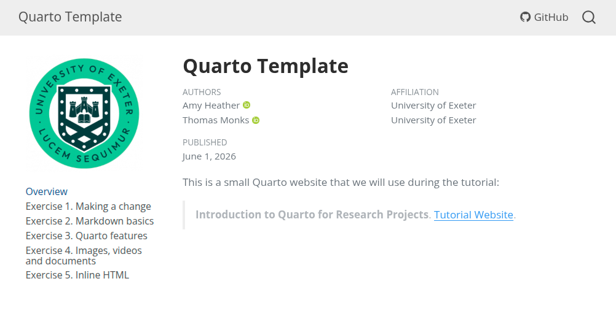Go to navbar Quarto Template brand
The height and width of the screenshot is (319, 616).
[x=70, y=17]
